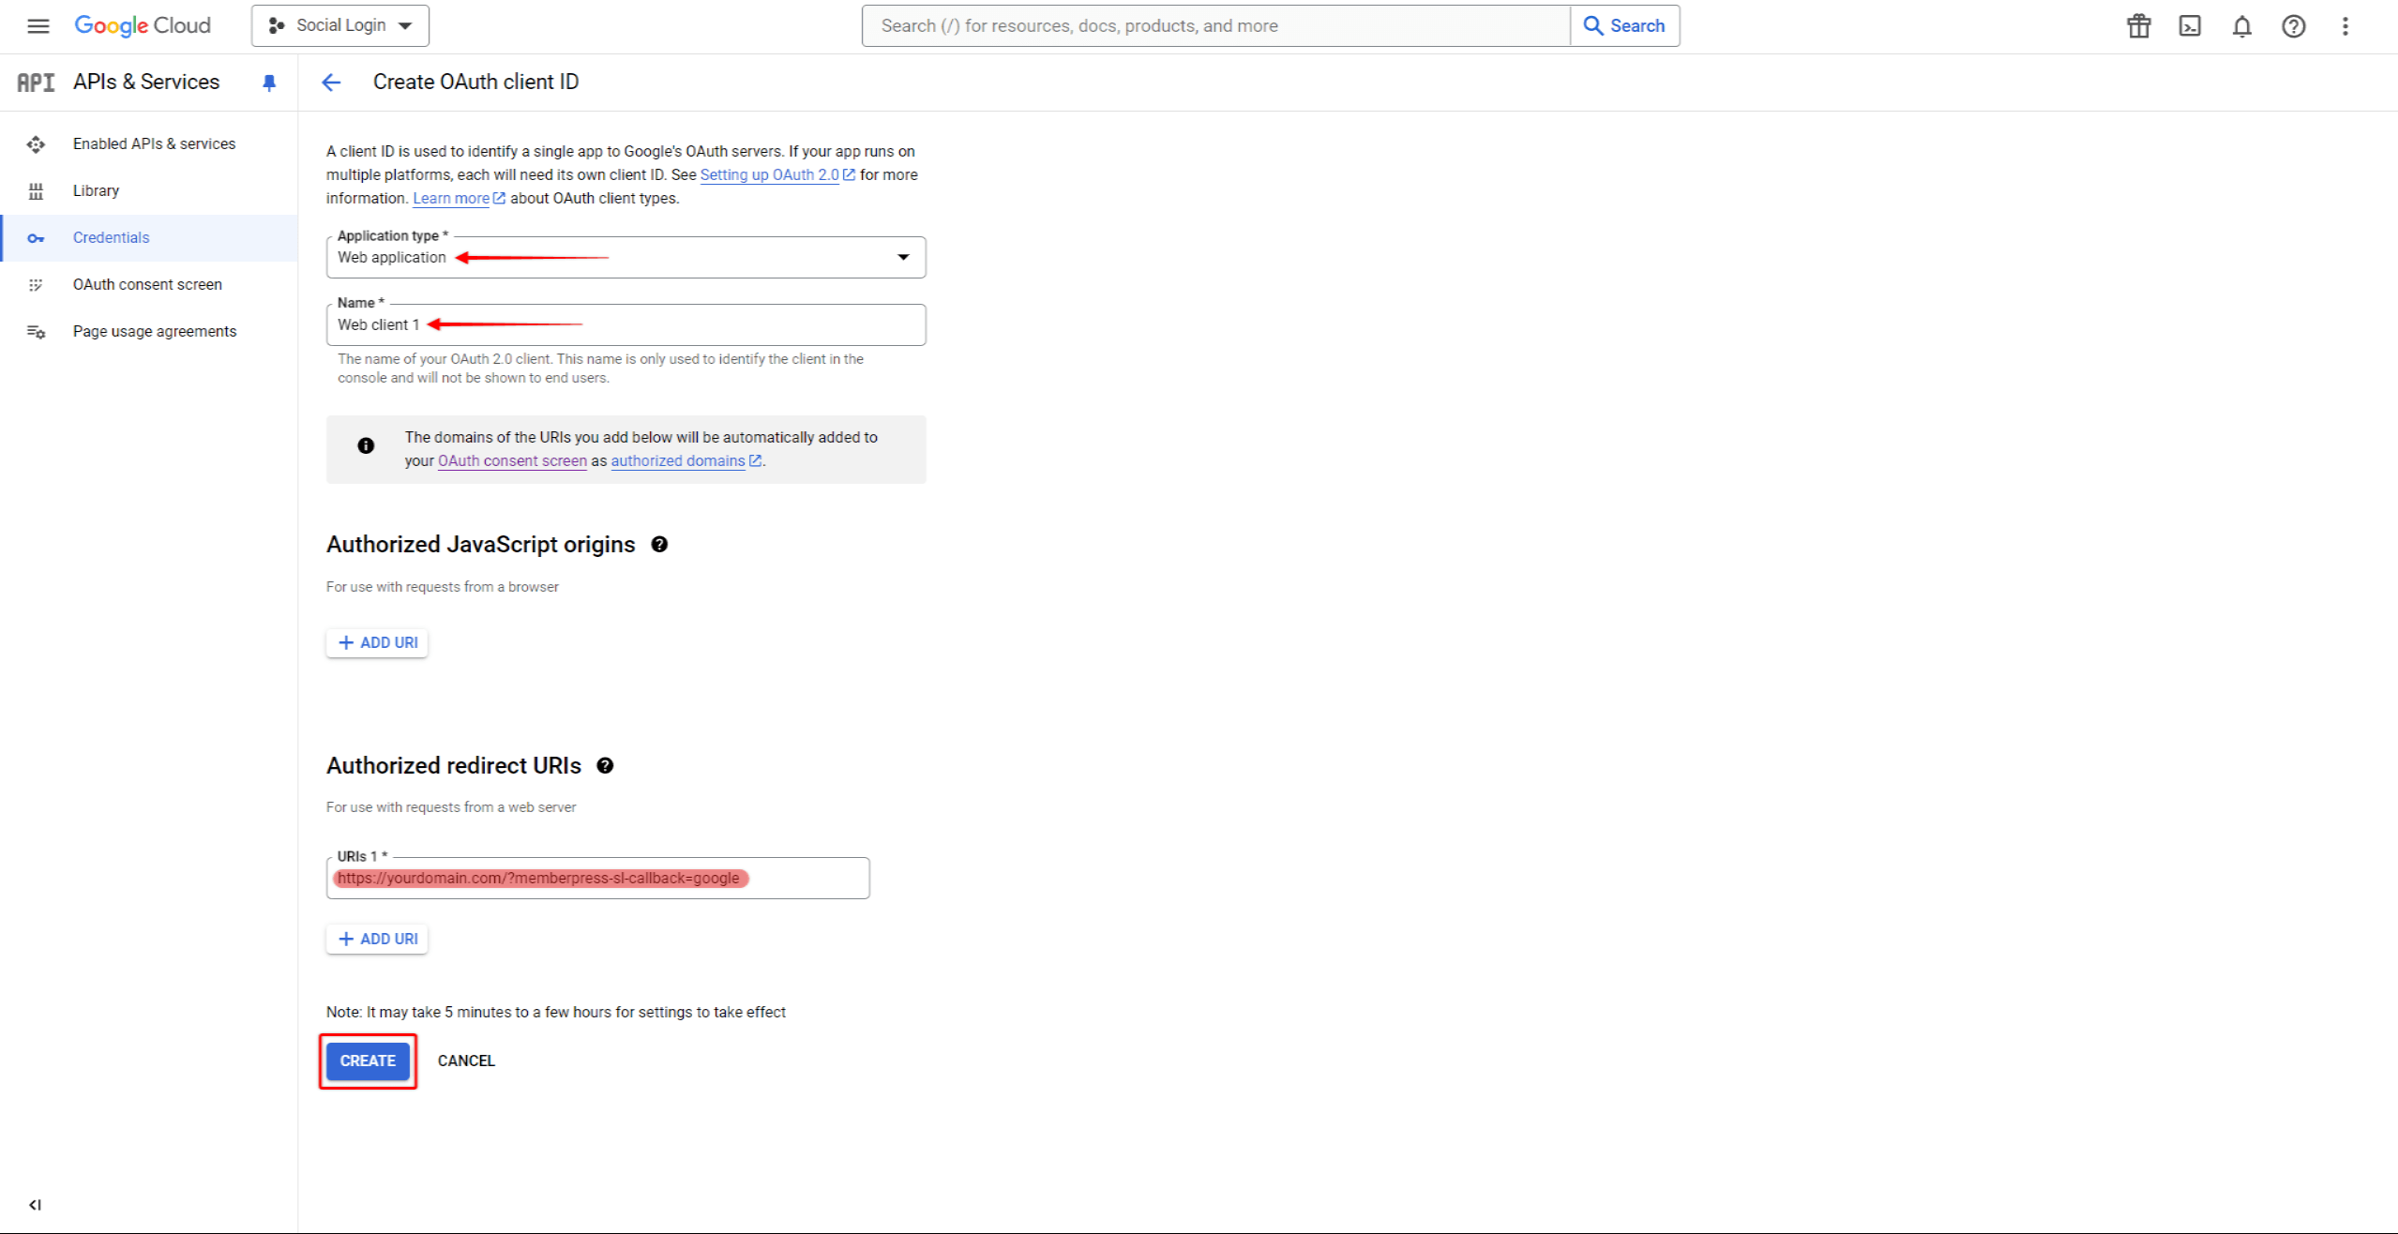
Task: Click the search resources input field
Action: (1215, 25)
